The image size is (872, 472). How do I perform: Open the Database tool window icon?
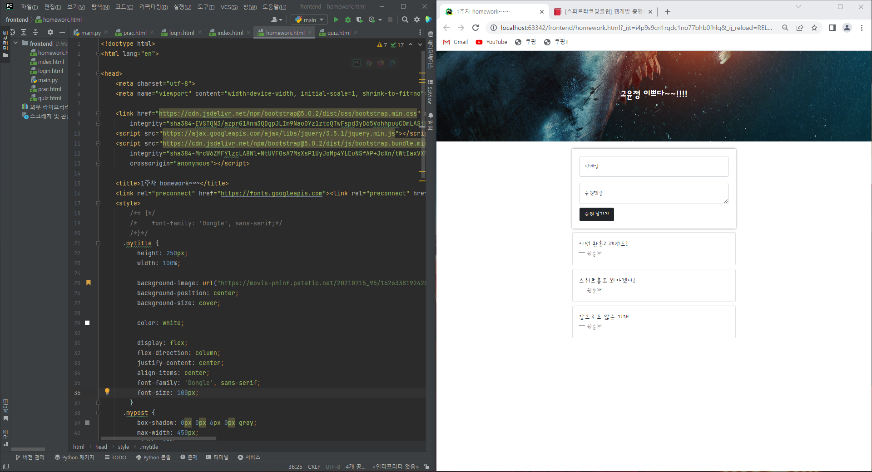point(431,34)
